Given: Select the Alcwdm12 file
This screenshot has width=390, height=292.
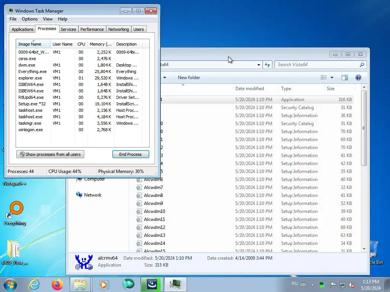Looking at the screenshot, I should click(x=155, y=227).
